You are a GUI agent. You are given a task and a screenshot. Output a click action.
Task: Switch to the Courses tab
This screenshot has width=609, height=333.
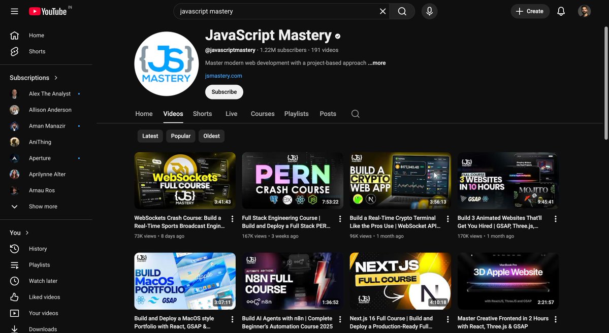pyautogui.click(x=262, y=114)
